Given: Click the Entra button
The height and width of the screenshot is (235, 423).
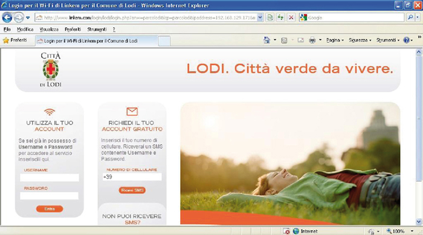Looking at the screenshot, I should (50, 209).
